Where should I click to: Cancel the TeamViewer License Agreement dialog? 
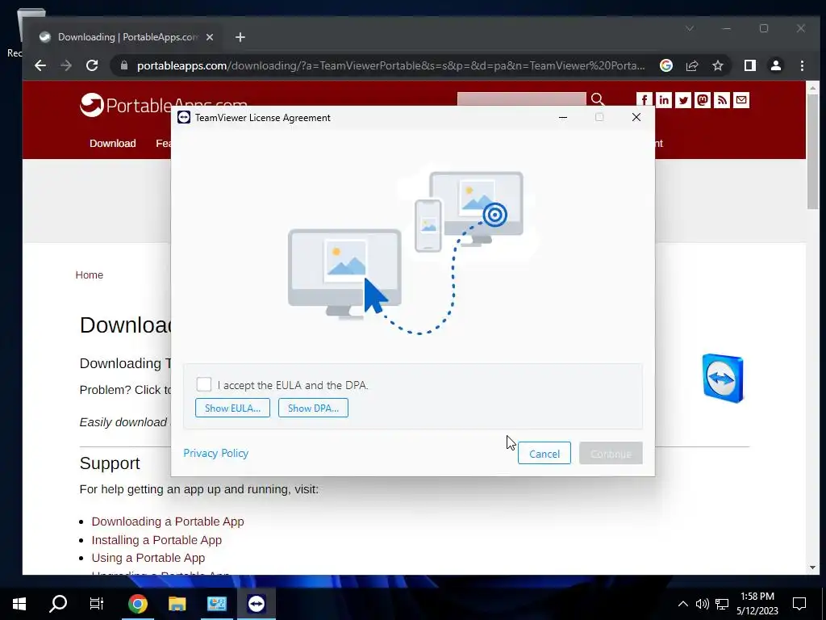point(544,454)
